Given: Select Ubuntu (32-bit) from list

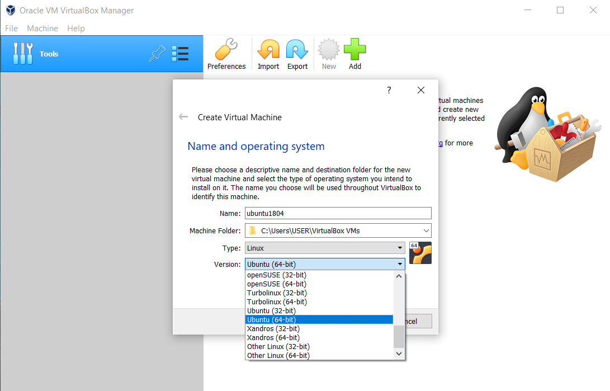Looking at the screenshot, I should point(271,310).
